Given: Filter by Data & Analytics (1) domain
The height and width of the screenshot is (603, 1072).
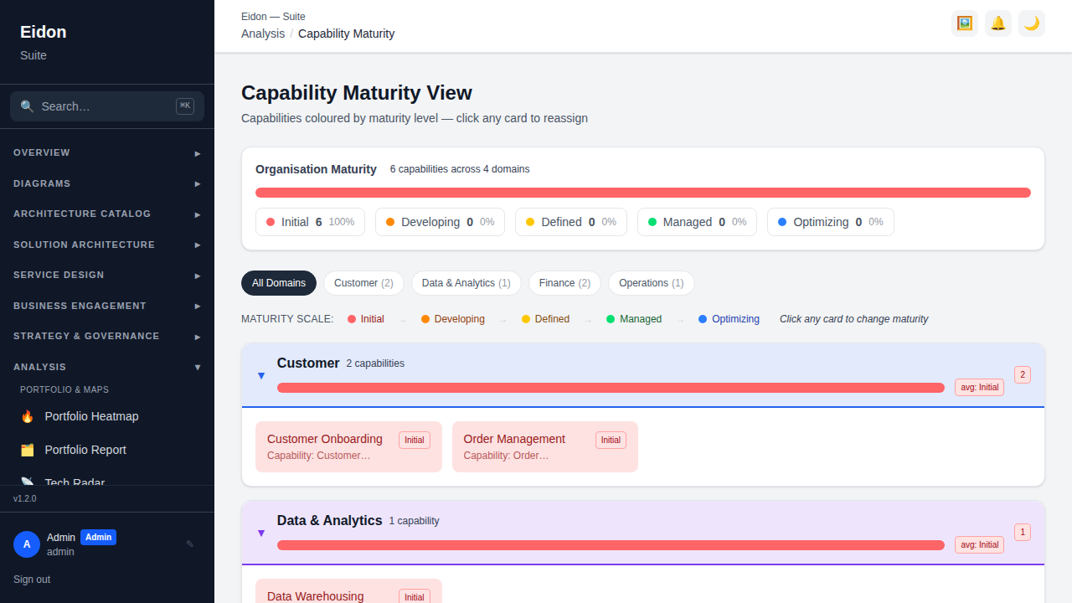Looking at the screenshot, I should (x=466, y=283).
